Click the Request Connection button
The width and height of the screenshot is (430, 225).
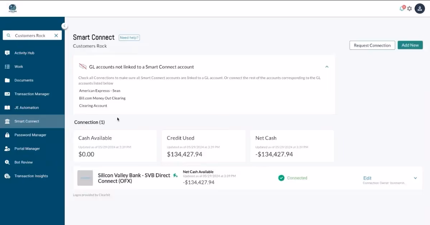pyautogui.click(x=372, y=45)
